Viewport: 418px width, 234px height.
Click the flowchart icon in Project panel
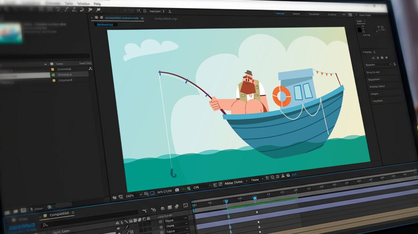tap(90, 69)
